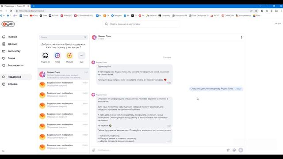Click the top search field Найти данные и настройки
283x159 pixels.
pos(141,24)
